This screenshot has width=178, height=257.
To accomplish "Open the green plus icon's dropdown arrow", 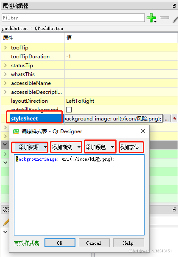I will pos(155,22).
